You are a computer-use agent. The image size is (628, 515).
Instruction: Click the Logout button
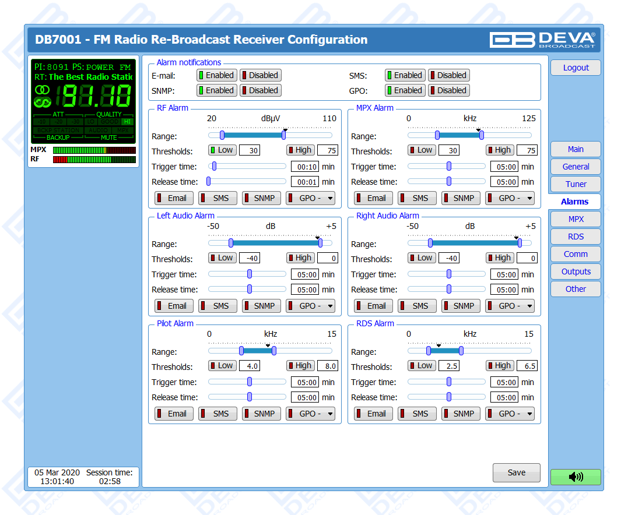576,68
